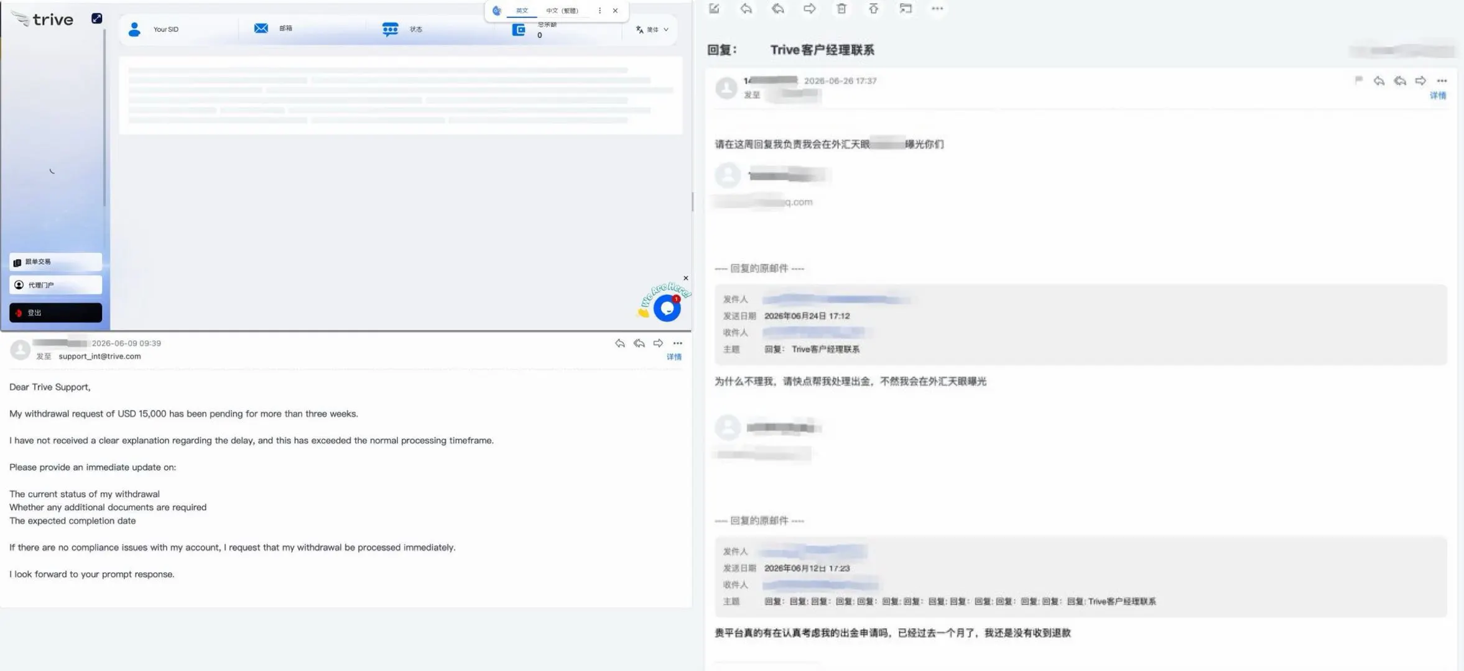The height and width of the screenshot is (671, 1464).
Task: Show 详情 for the 2026-06-26 17:37 message
Action: (x=1438, y=96)
